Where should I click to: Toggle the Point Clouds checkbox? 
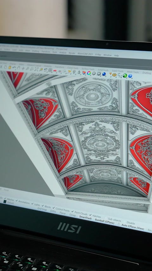click(x=73, y=211)
